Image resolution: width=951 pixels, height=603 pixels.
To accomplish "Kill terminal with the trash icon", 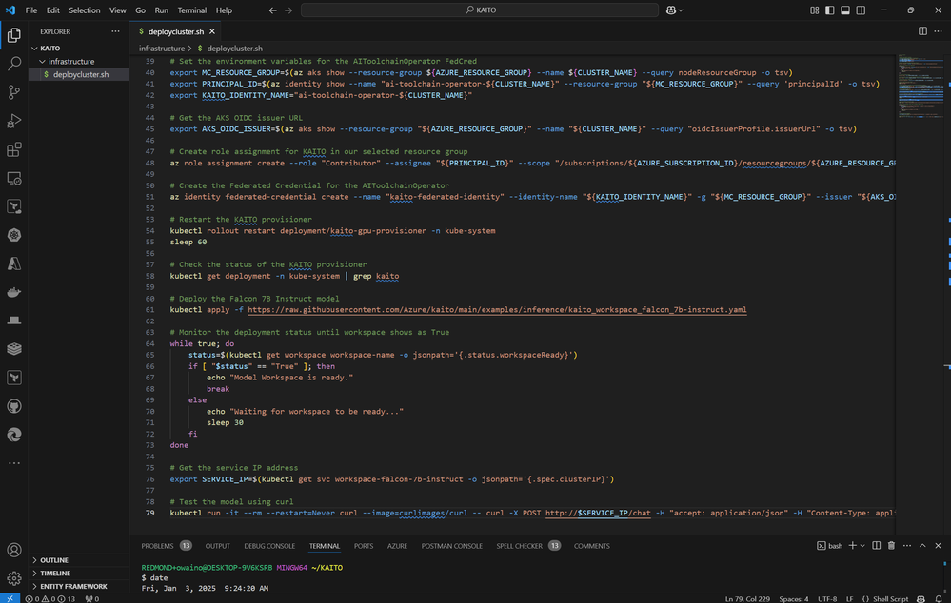I will pyautogui.click(x=891, y=546).
